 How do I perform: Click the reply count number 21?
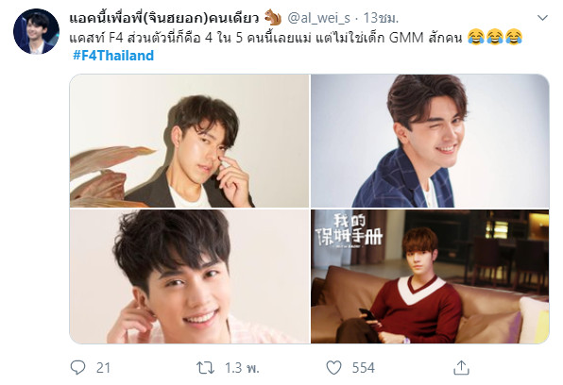pyautogui.click(x=103, y=368)
